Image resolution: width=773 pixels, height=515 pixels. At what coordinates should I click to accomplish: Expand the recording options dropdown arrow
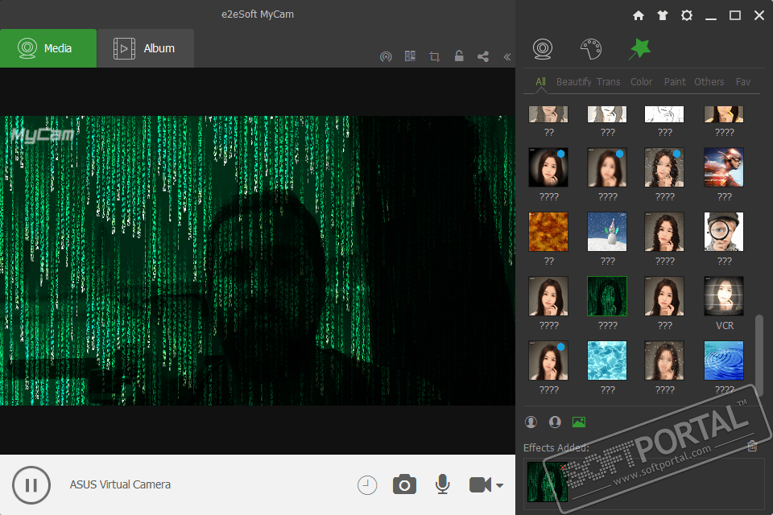[499, 486]
